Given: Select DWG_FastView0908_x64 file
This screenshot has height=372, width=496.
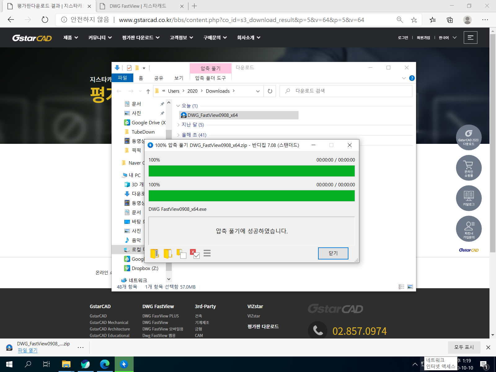Looking at the screenshot, I should pos(239,115).
